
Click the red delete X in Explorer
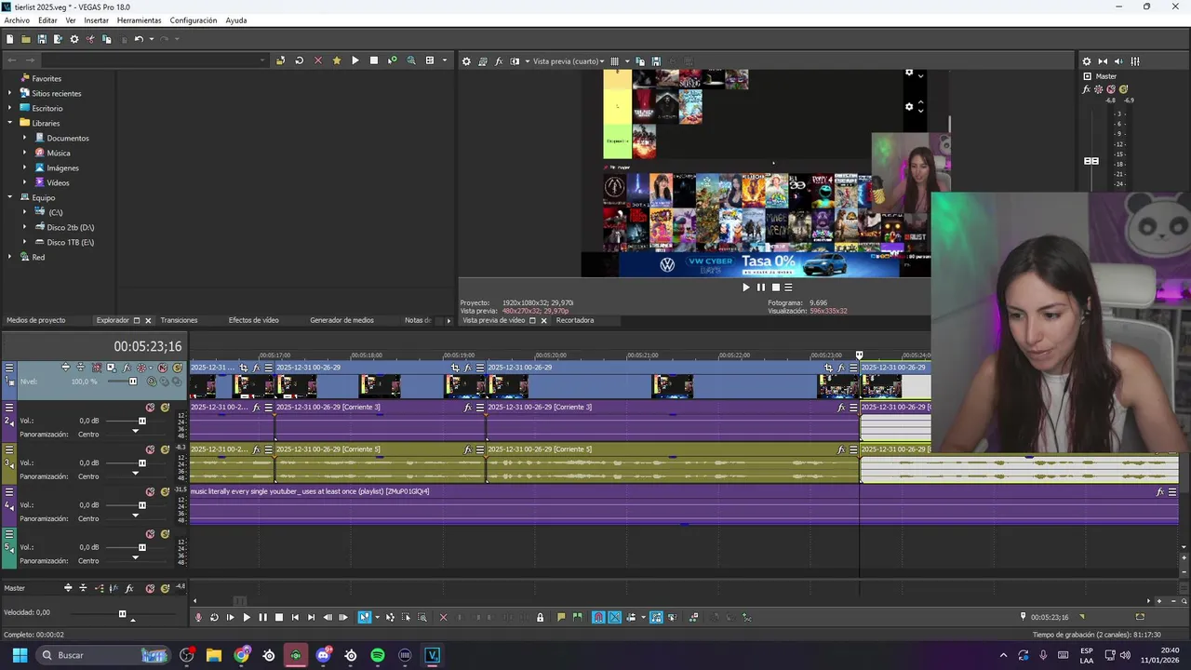tap(317, 60)
